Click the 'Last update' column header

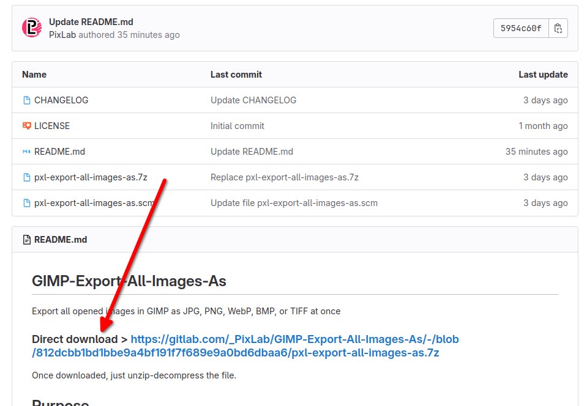[543, 75]
